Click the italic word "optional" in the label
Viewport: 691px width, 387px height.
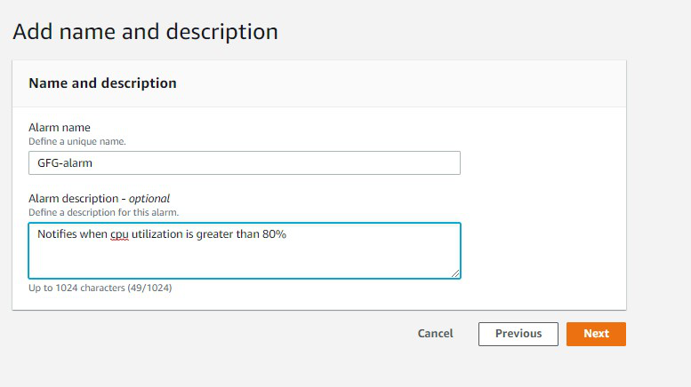(x=149, y=199)
